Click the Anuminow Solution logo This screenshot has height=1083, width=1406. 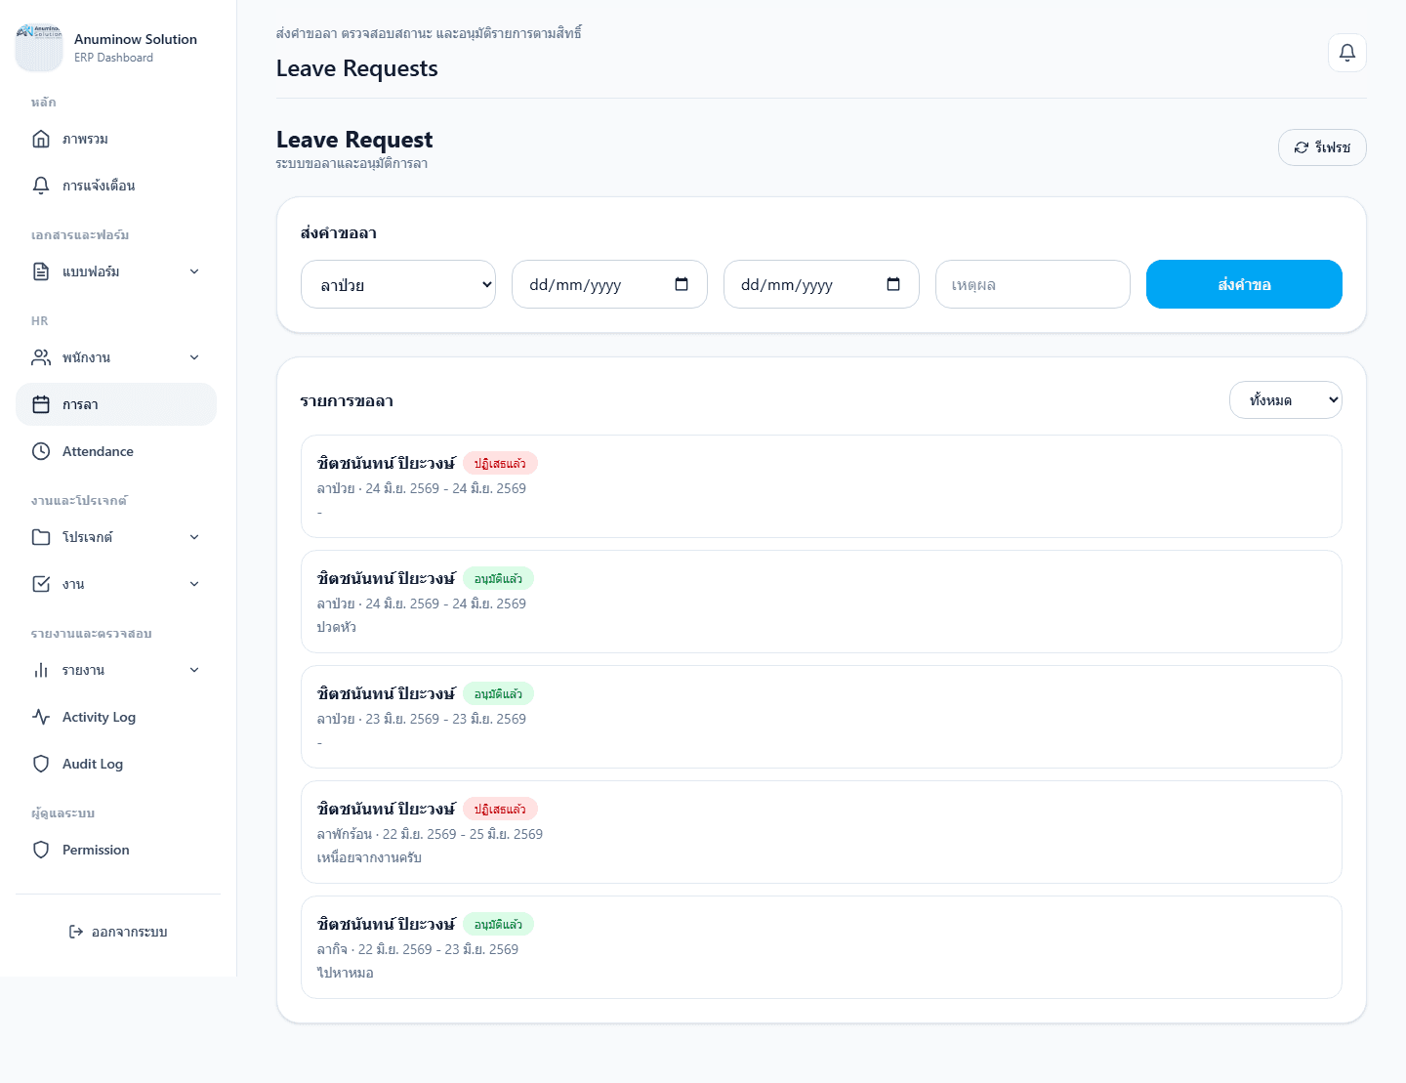coord(39,48)
